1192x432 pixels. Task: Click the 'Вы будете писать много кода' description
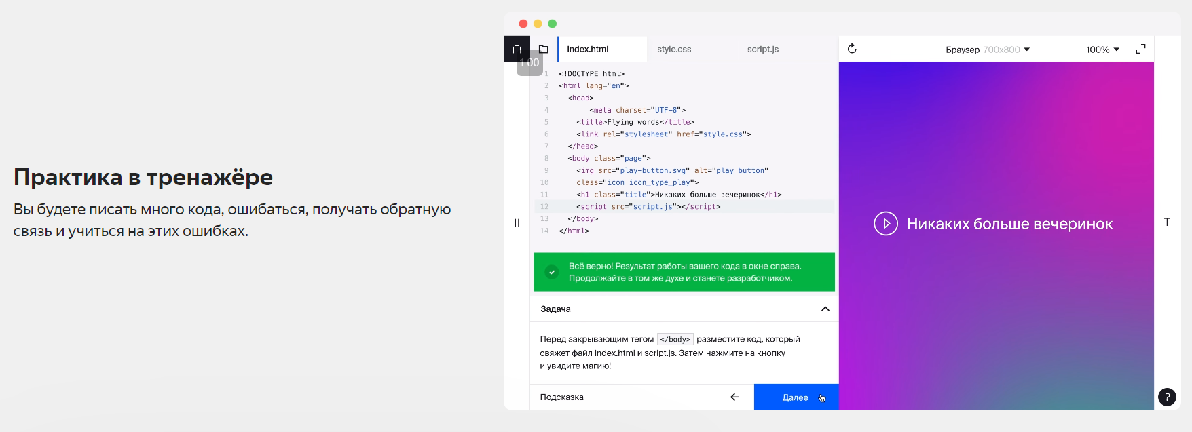232,220
